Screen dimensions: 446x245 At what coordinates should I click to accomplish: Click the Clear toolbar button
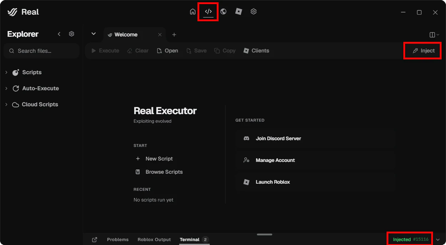pyautogui.click(x=138, y=51)
